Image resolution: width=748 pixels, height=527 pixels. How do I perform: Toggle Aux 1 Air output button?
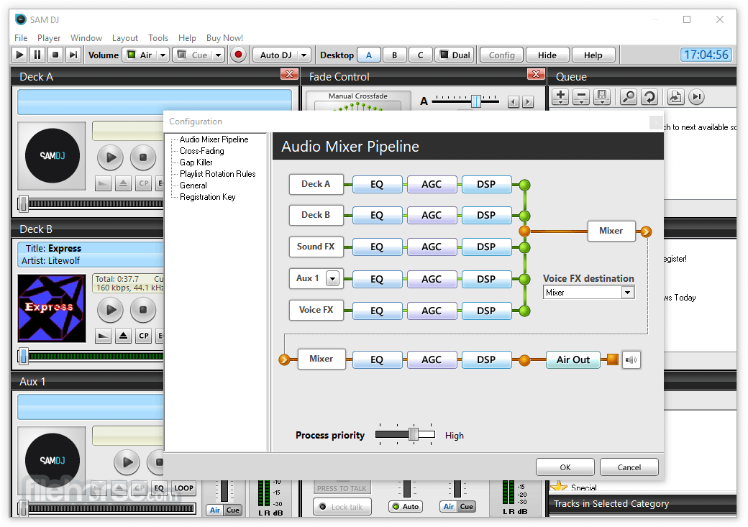214,510
